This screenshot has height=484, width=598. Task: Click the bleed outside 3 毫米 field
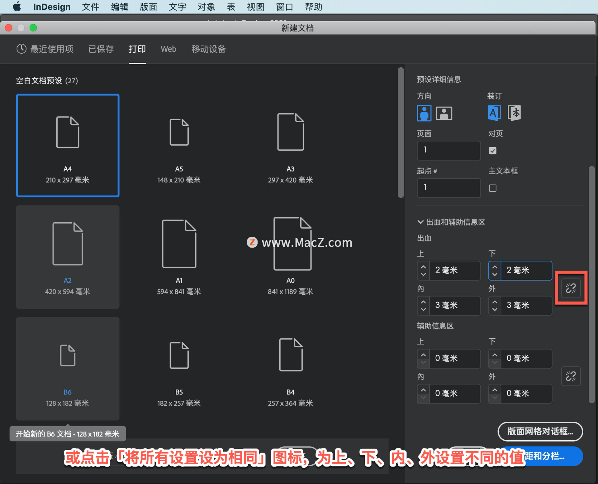pyautogui.click(x=526, y=305)
